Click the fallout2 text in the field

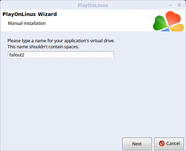[x=17, y=55]
